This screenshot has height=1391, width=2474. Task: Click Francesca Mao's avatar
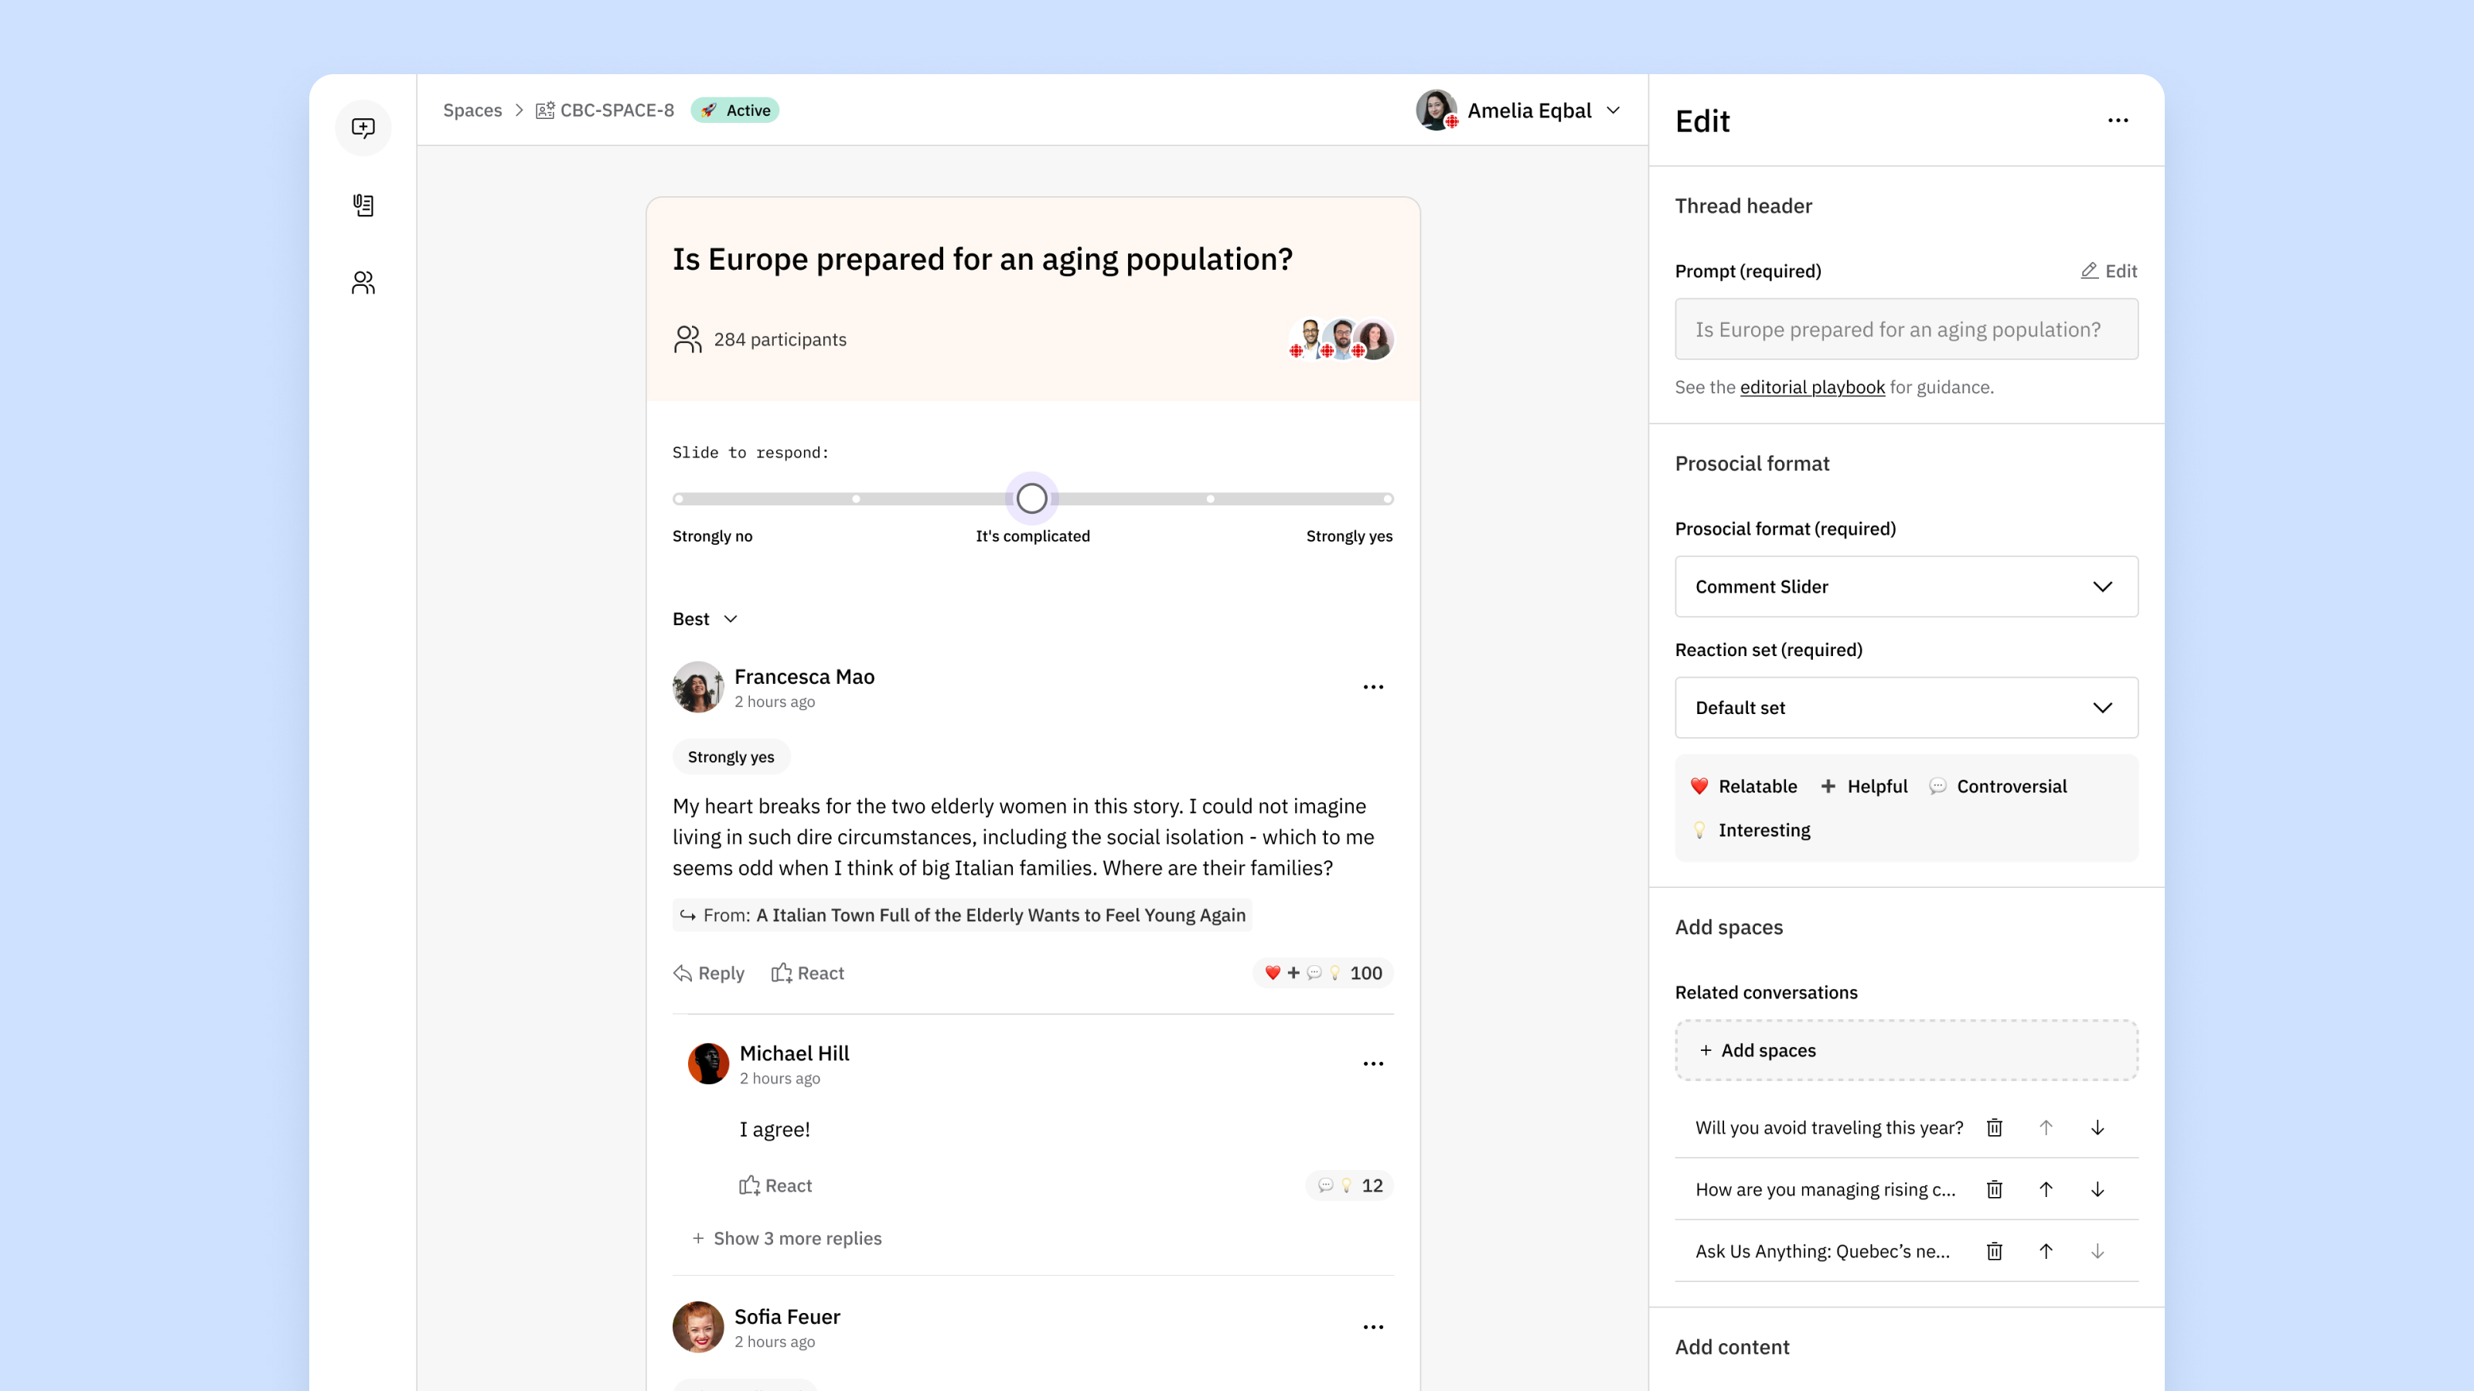(698, 687)
